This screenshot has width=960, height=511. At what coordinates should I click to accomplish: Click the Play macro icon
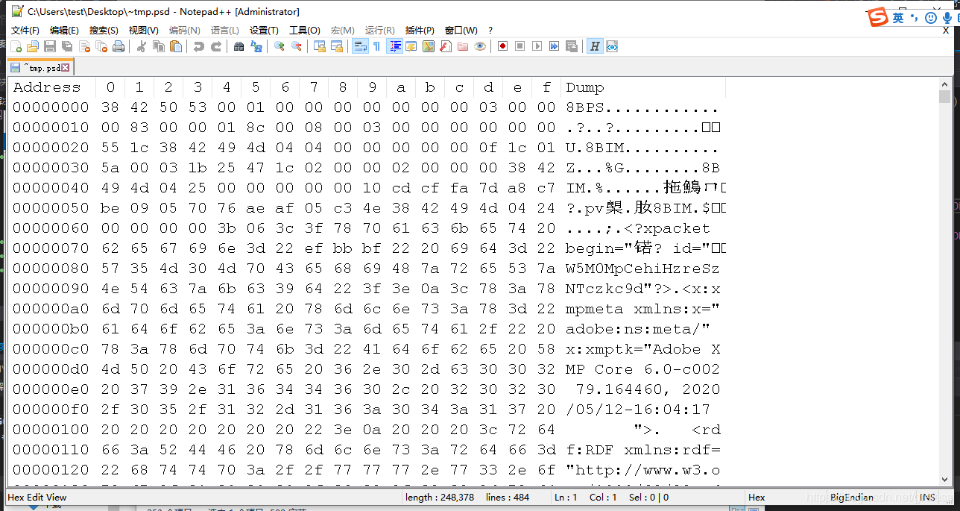coord(537,46)
